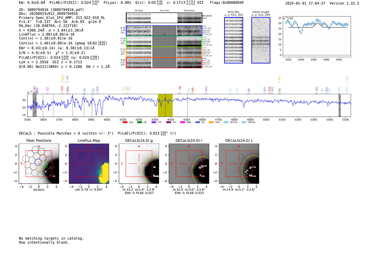Click the Primary Spec_Slot_IFU_AMP value line
Image resolution: width=378 pixels, height=257 pixels.
click(x=62, y=18)
